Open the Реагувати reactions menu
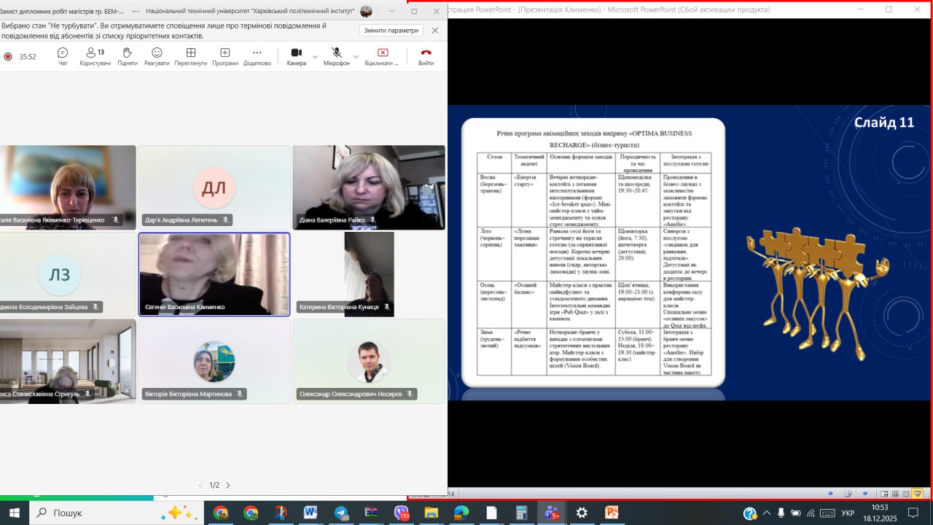 157,56
